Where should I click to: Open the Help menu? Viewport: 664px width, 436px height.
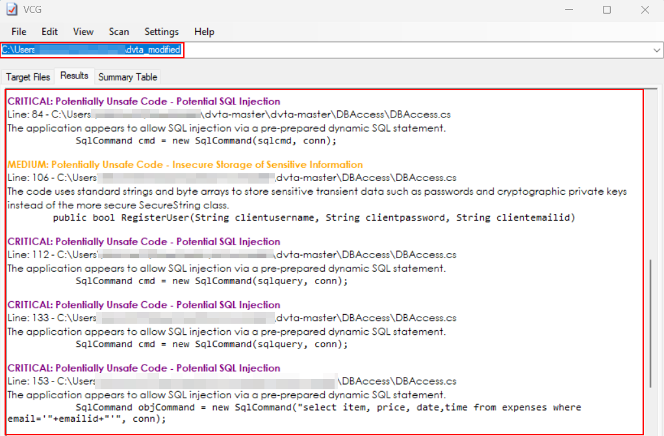(x=204, y=32)
